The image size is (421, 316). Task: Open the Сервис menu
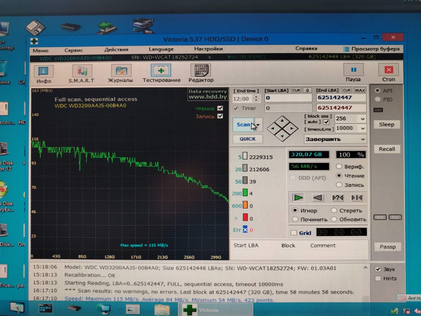click(x=74, y=50)
